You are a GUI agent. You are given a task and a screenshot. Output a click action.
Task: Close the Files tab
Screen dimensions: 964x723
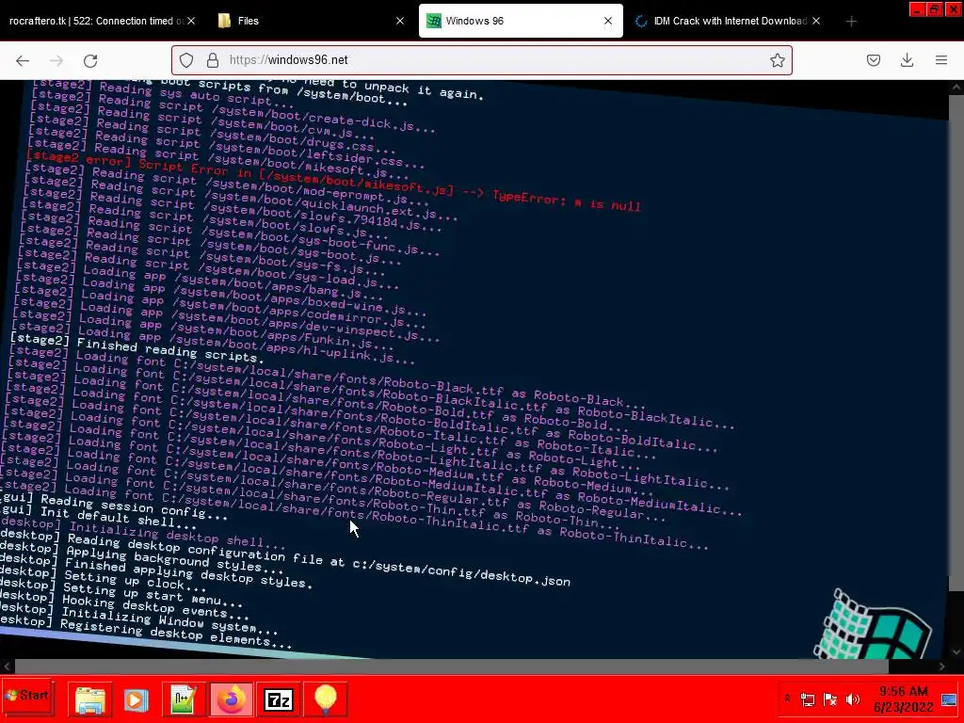point(399,21)
